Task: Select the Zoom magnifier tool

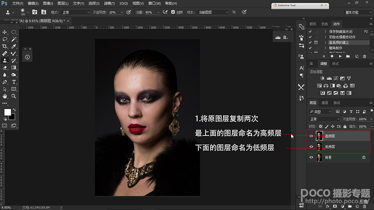Action: tap(14, 96)
